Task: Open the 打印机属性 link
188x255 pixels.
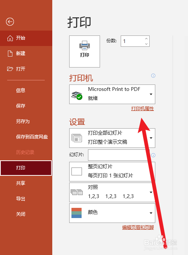Action: [143, 109]
